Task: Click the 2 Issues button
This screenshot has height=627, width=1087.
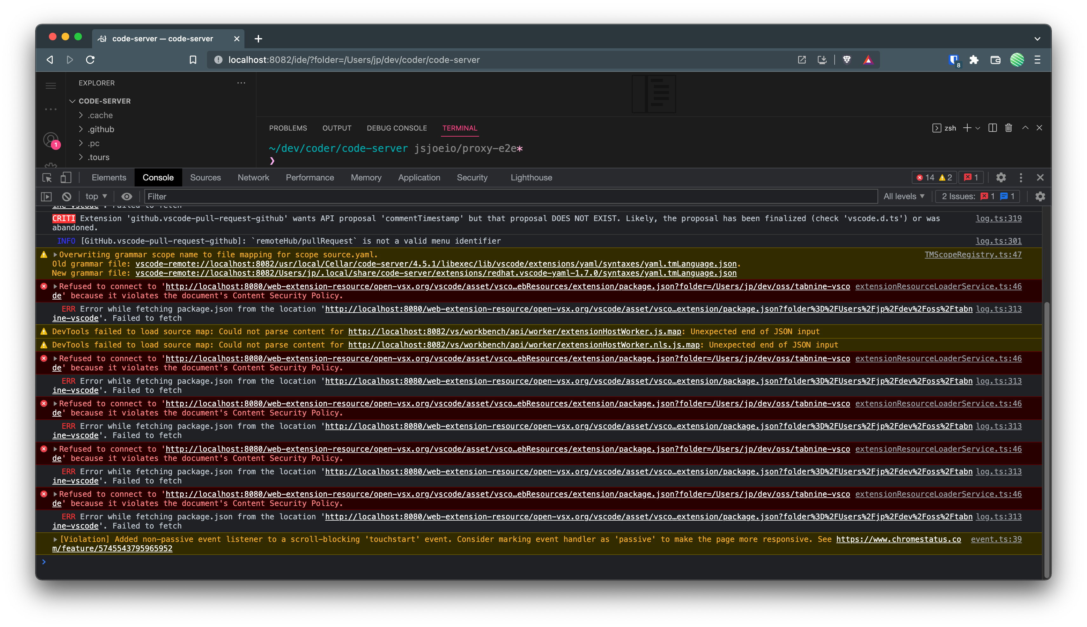Action: tap(977, 196)
